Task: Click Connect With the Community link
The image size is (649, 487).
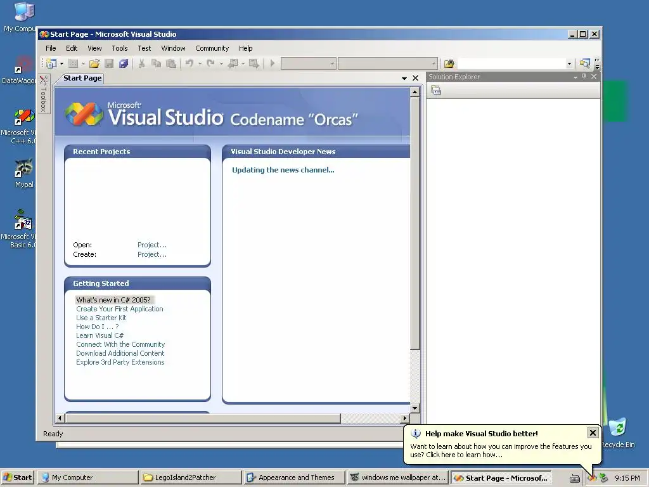Action: 120,344
